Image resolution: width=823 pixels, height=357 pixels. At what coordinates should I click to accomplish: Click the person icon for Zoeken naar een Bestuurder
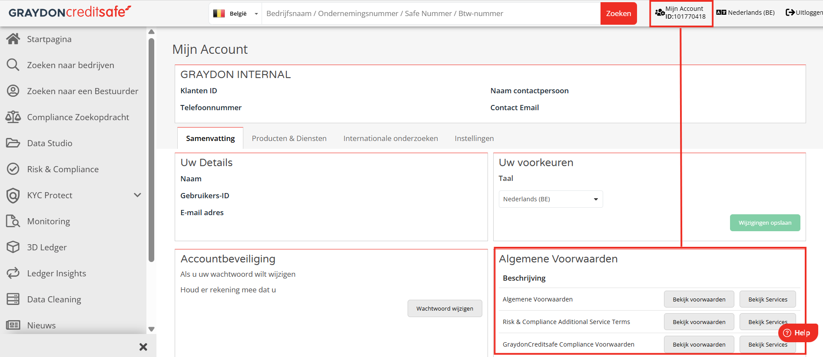(x=13, y=91)
